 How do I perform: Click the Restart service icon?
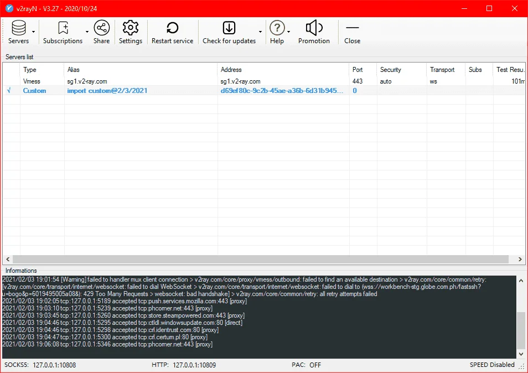pyautogui.click(x=173, y=28)
